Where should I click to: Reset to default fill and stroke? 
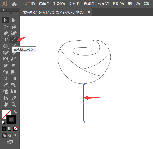[3, 122]
